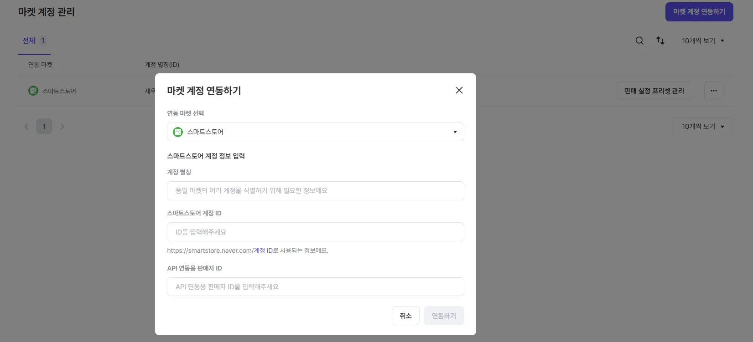Click the 스마트스토어 계정 정보 입력 heading
This screenshot has height=342, width=753.
point(206,156)
